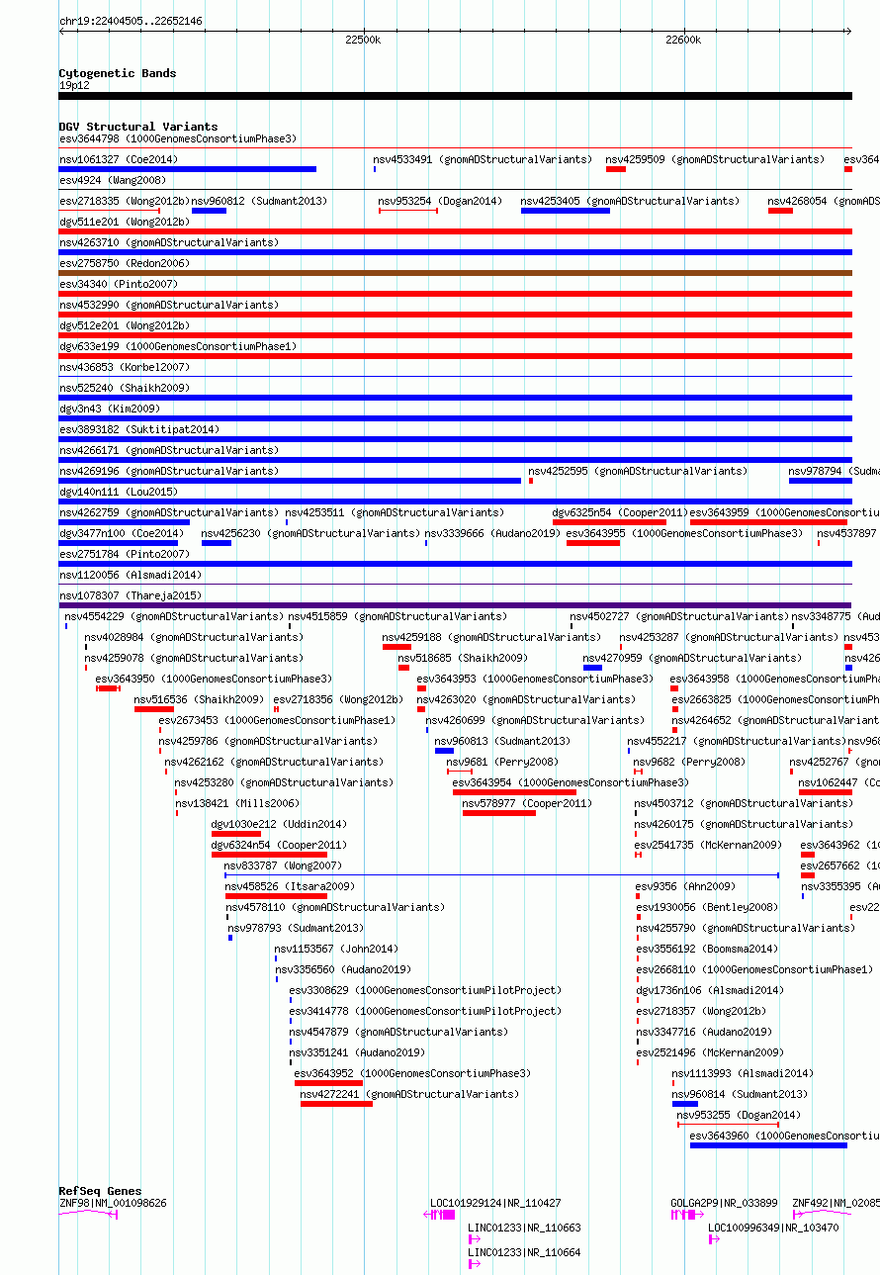Select the brown bar under esv2758750

click(456, 273)
